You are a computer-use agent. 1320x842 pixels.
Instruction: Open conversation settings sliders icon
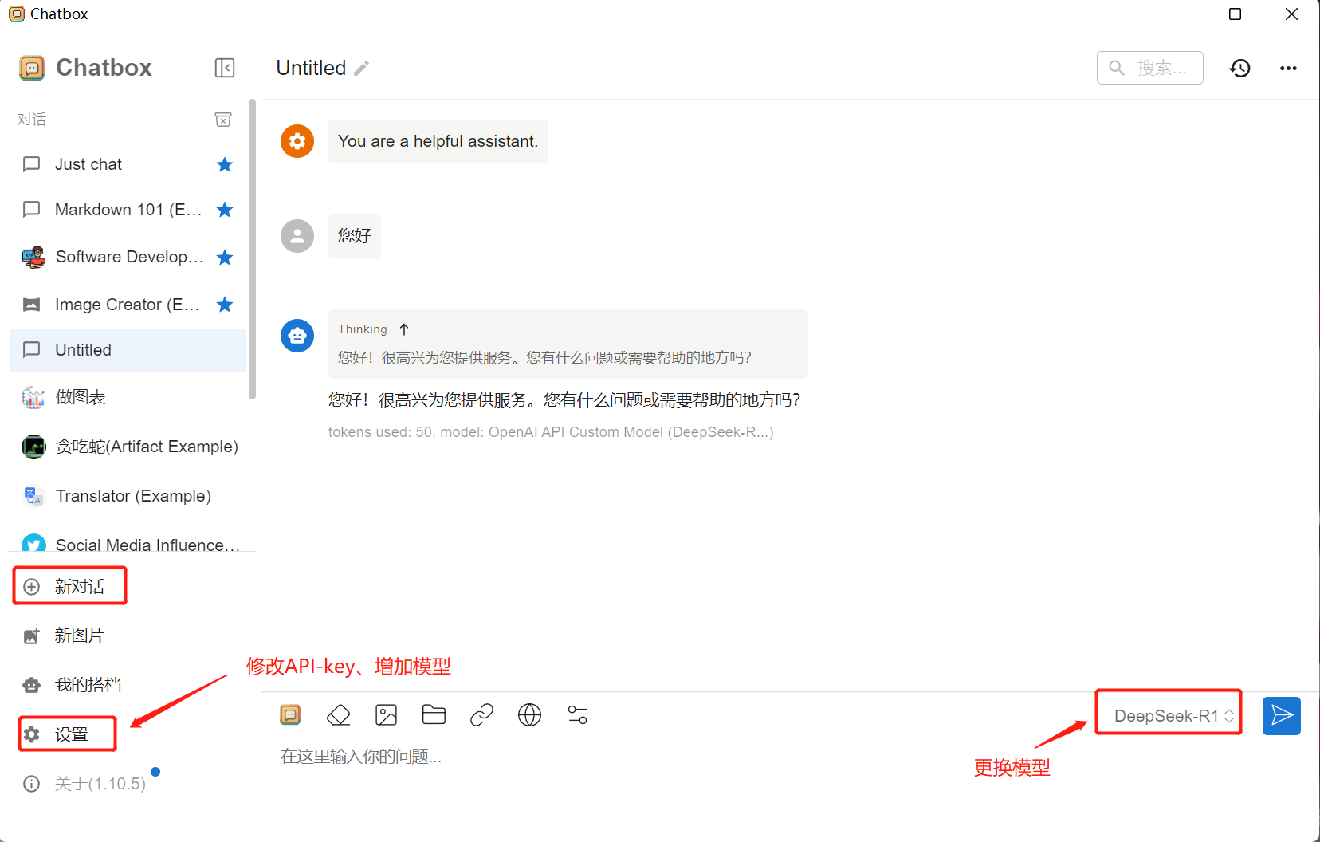578,715
